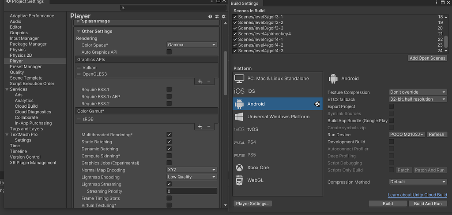452x215 pixels.
Task: Open the Player settings gear menu
Action: (x=223, y=16)
